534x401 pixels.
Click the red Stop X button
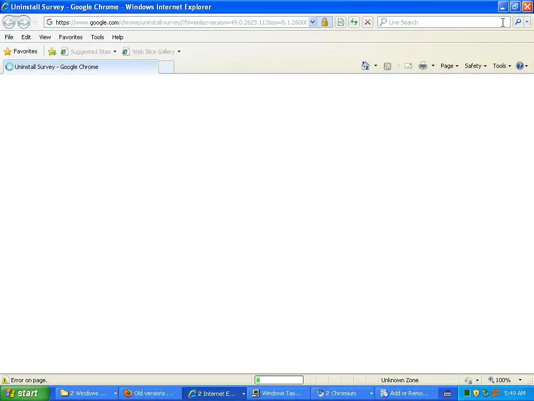[368, 22]
